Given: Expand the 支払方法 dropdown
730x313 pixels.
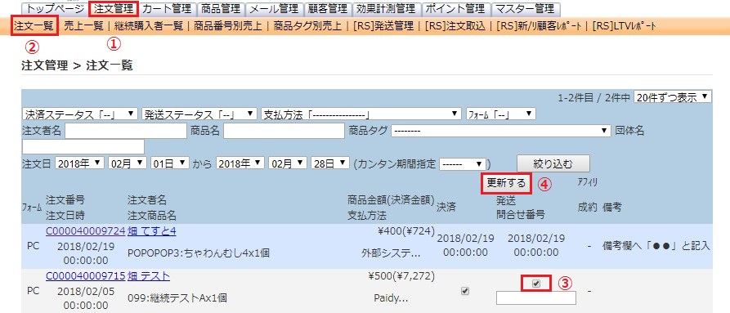Looking at the screenshot, I should (x=361, y=114).
